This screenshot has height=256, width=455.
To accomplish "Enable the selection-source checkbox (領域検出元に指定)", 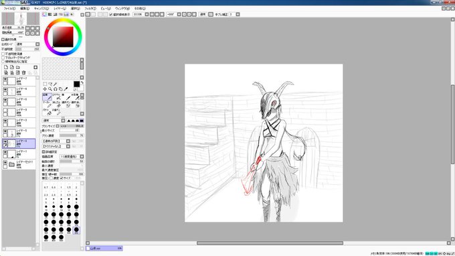I will coord(3,62).
